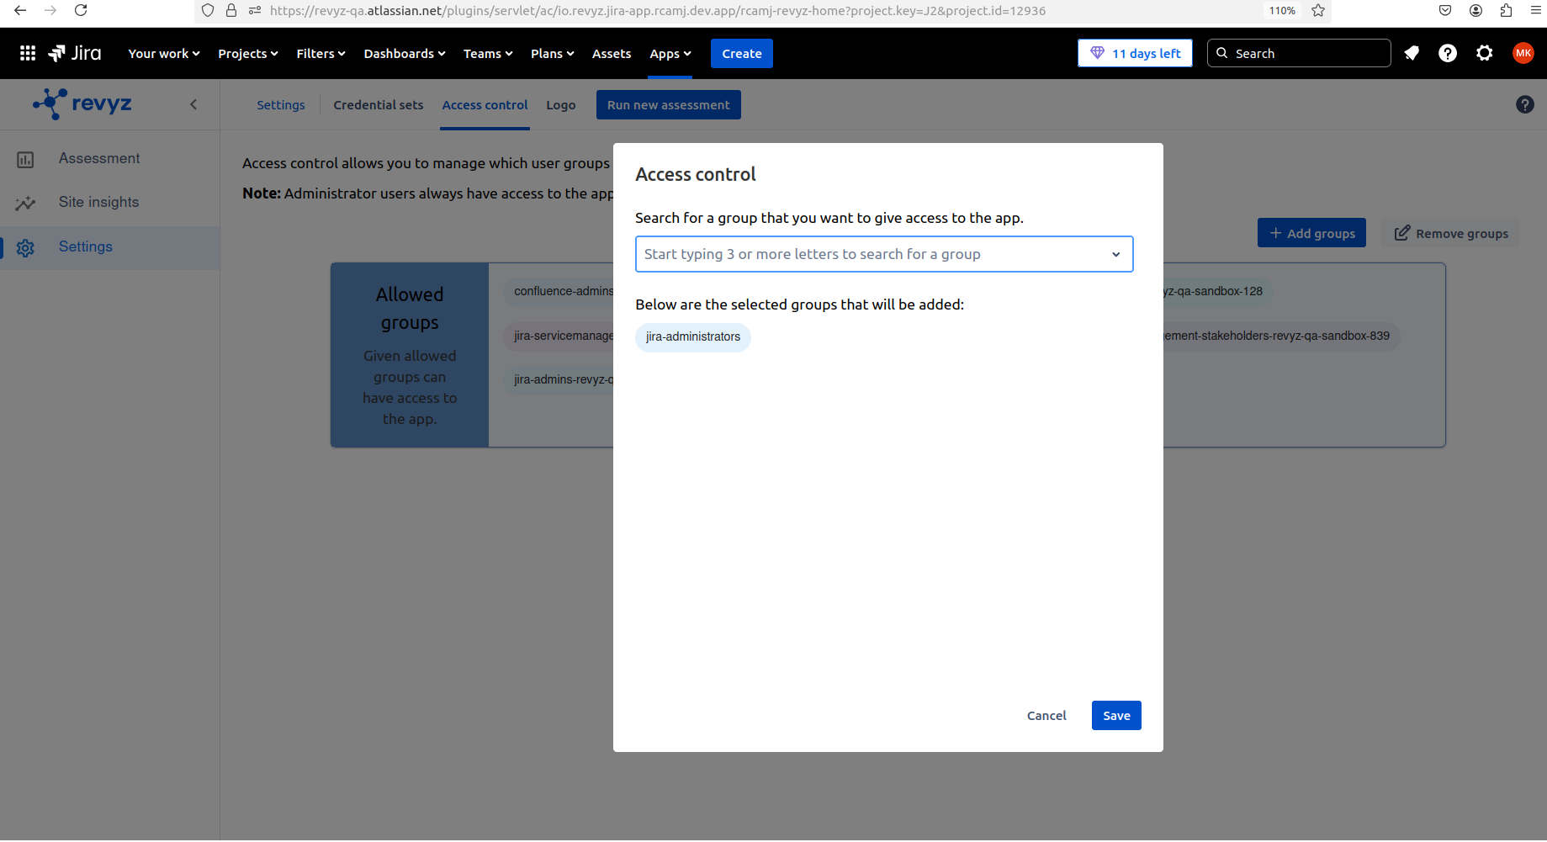Open group search dropdown arrow
Viewport: 1547px width, 842px height.
(x=1115, y=254)
